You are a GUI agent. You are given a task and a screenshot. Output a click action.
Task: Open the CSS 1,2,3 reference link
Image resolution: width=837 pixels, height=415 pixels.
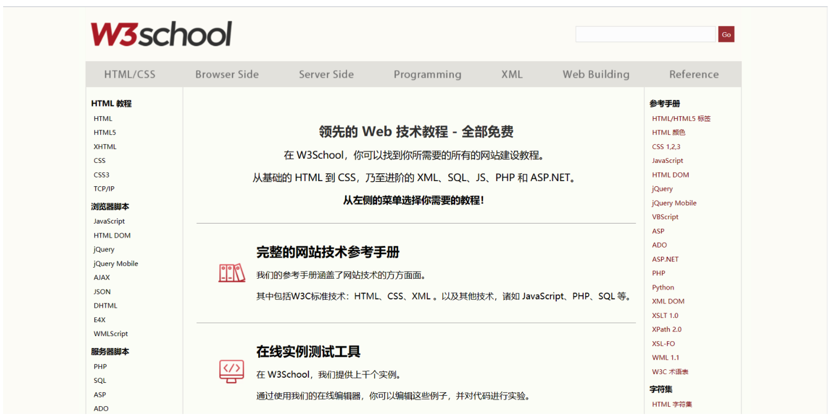[x=666, y=147]
